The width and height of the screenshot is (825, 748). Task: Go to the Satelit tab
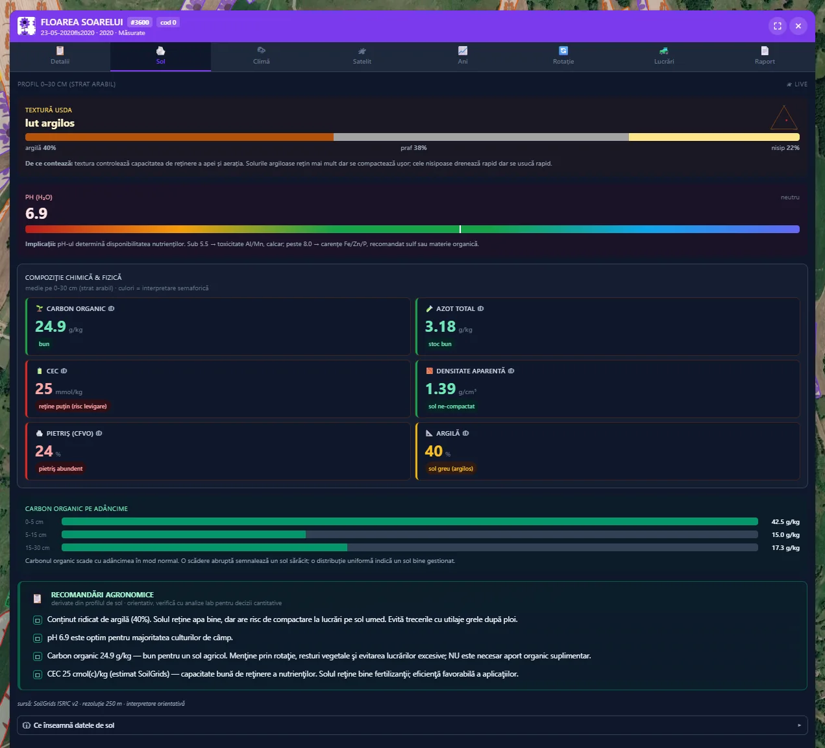click(x=362, y=56)
